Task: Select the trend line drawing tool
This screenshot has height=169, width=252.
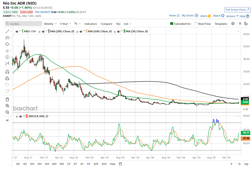Action: coord(7,31)
